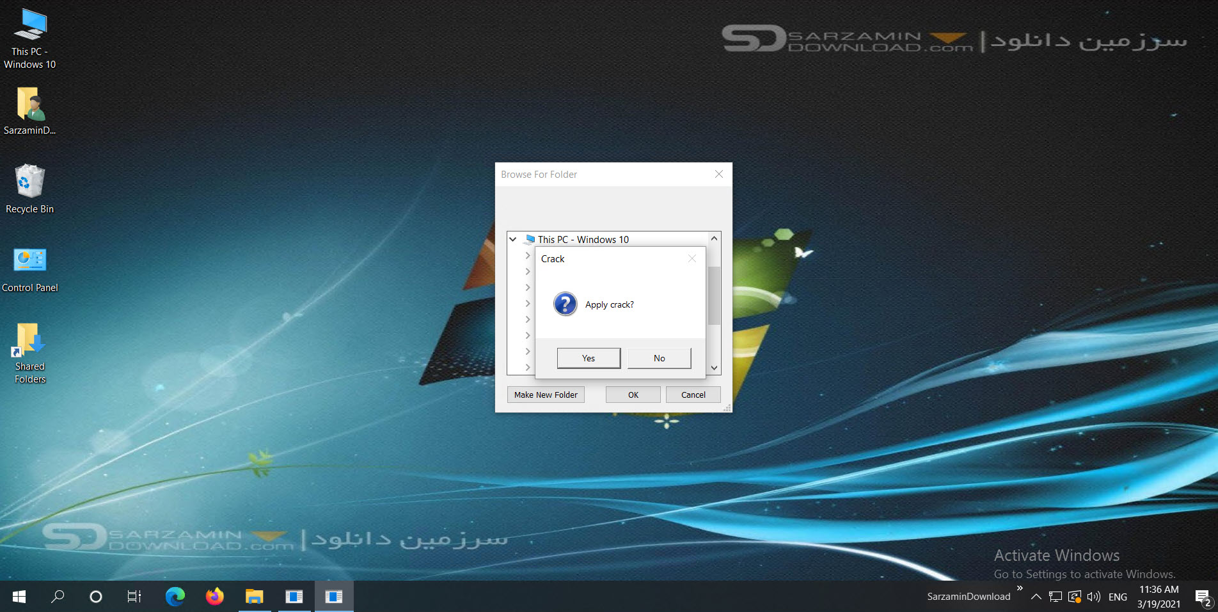Launch Microsoft Edge from taskbar

[x=175, y=597]
